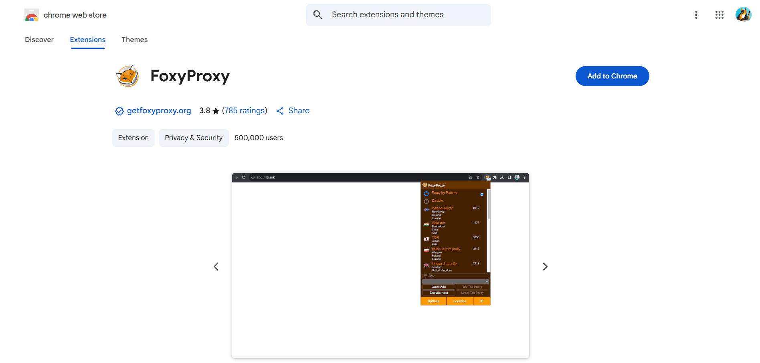Open the Privacy & Security category chip
The height and width of the screenshot is (363, 760).
194,138
